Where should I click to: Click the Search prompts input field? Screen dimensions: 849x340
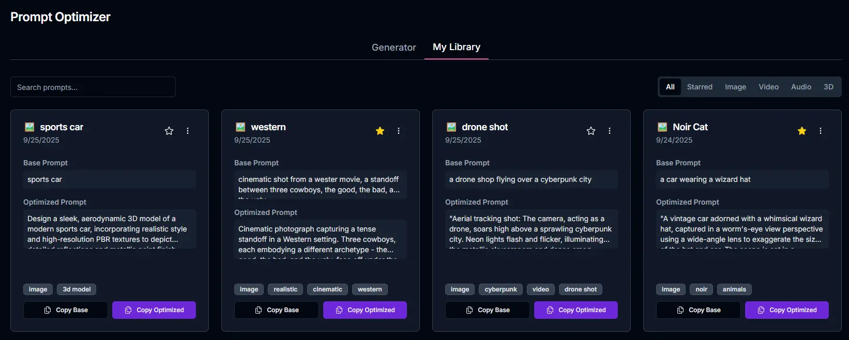[93, 87]
